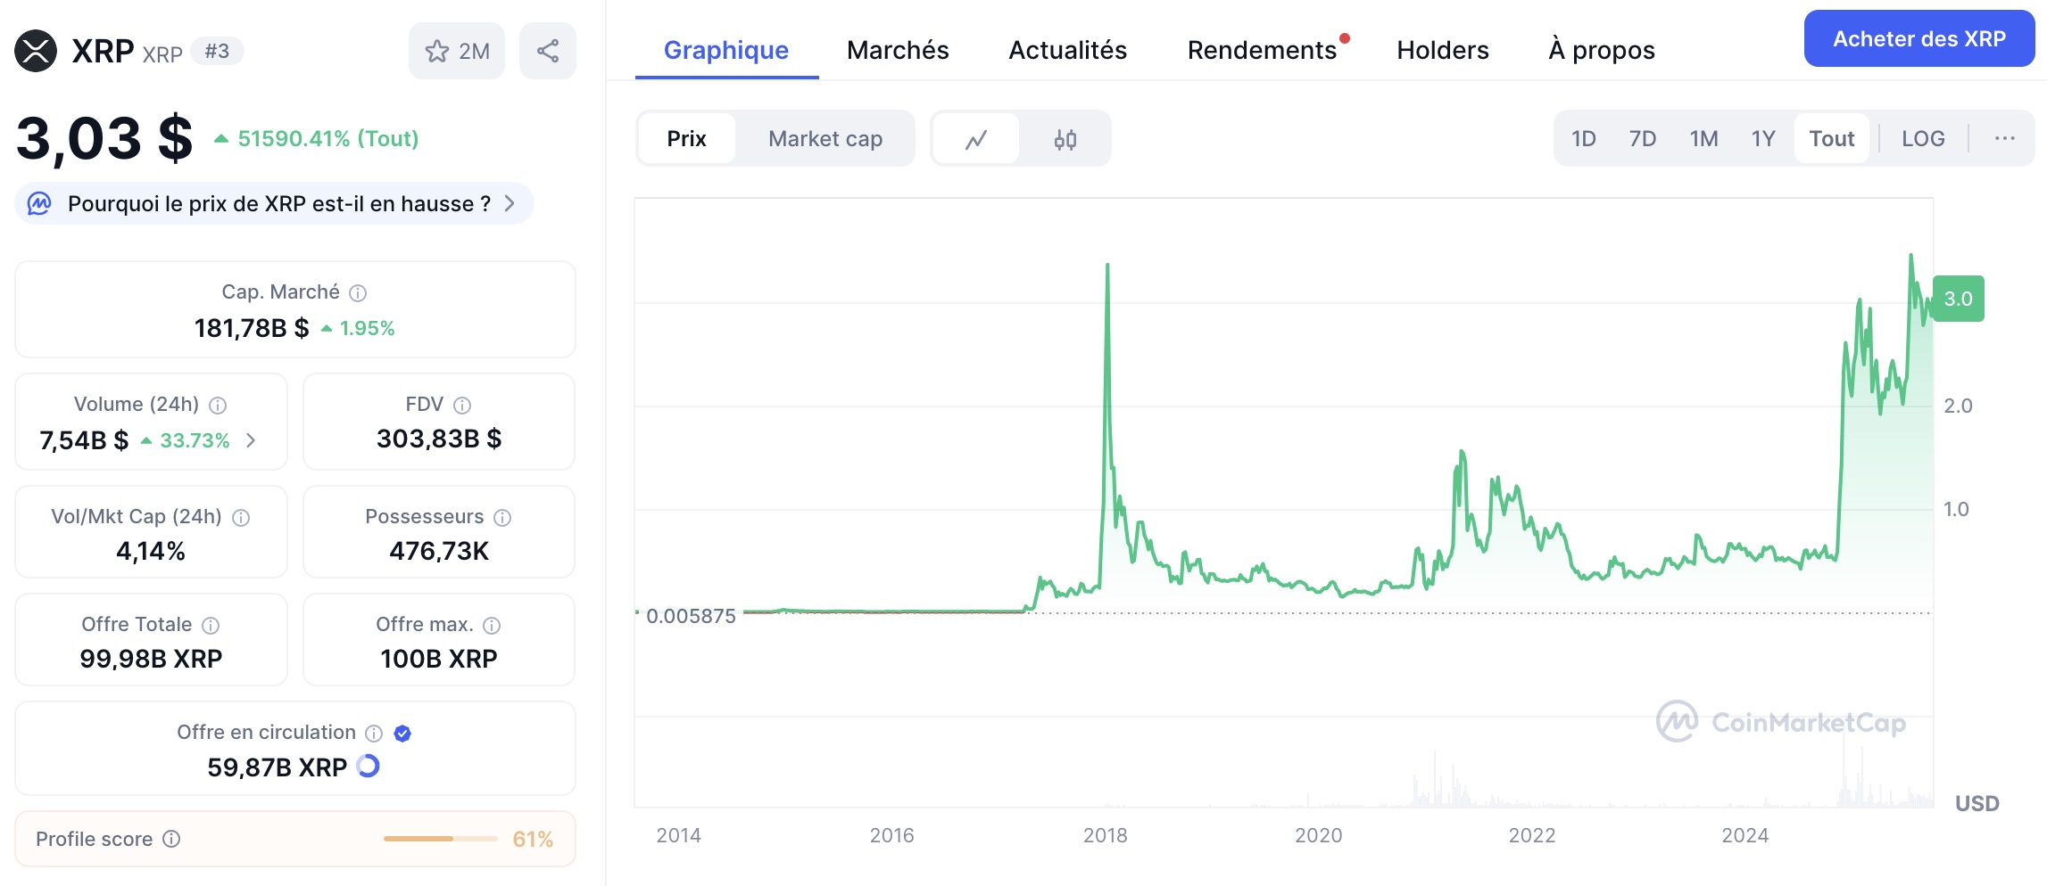Open the Actualités tab link
Image resolution: width=2047 pixels, height=886 pixels.
pyautogui.click(x=1068, y=50)
